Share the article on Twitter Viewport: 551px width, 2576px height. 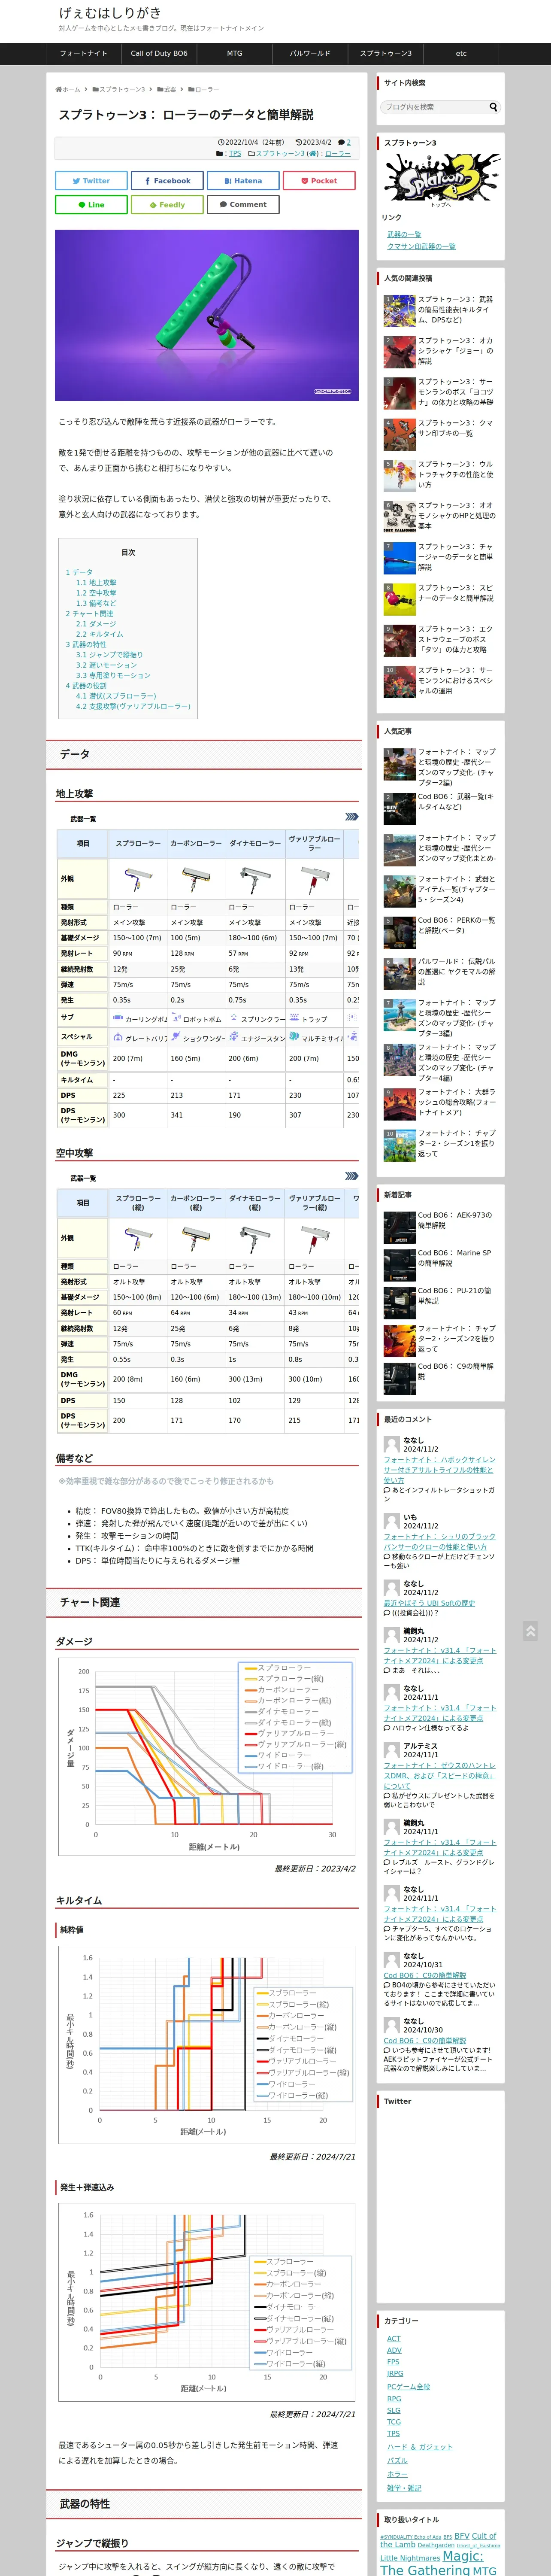pos(91,181)
